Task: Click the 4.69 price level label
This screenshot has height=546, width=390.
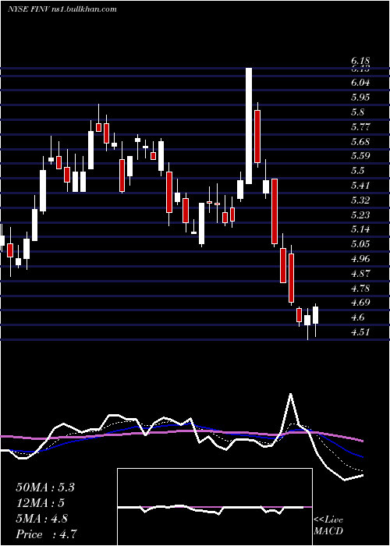Action: click(360, 303)
